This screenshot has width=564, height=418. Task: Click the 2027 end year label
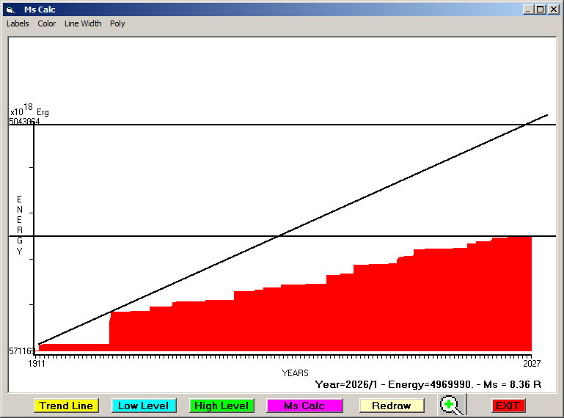pyautogui.click(x=531, y=364)
